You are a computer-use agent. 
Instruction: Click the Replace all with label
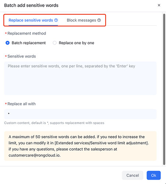pos(21,104)
